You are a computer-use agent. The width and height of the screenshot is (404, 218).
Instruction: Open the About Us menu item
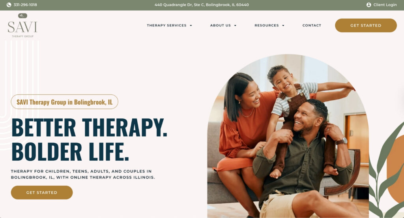[x=221, y=25]
